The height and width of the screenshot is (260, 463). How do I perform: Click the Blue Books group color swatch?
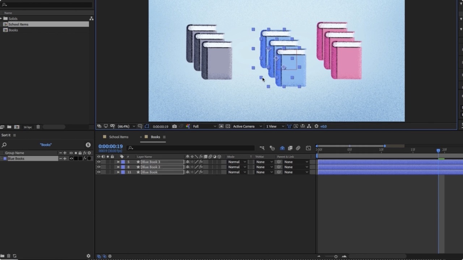point(5,158)
